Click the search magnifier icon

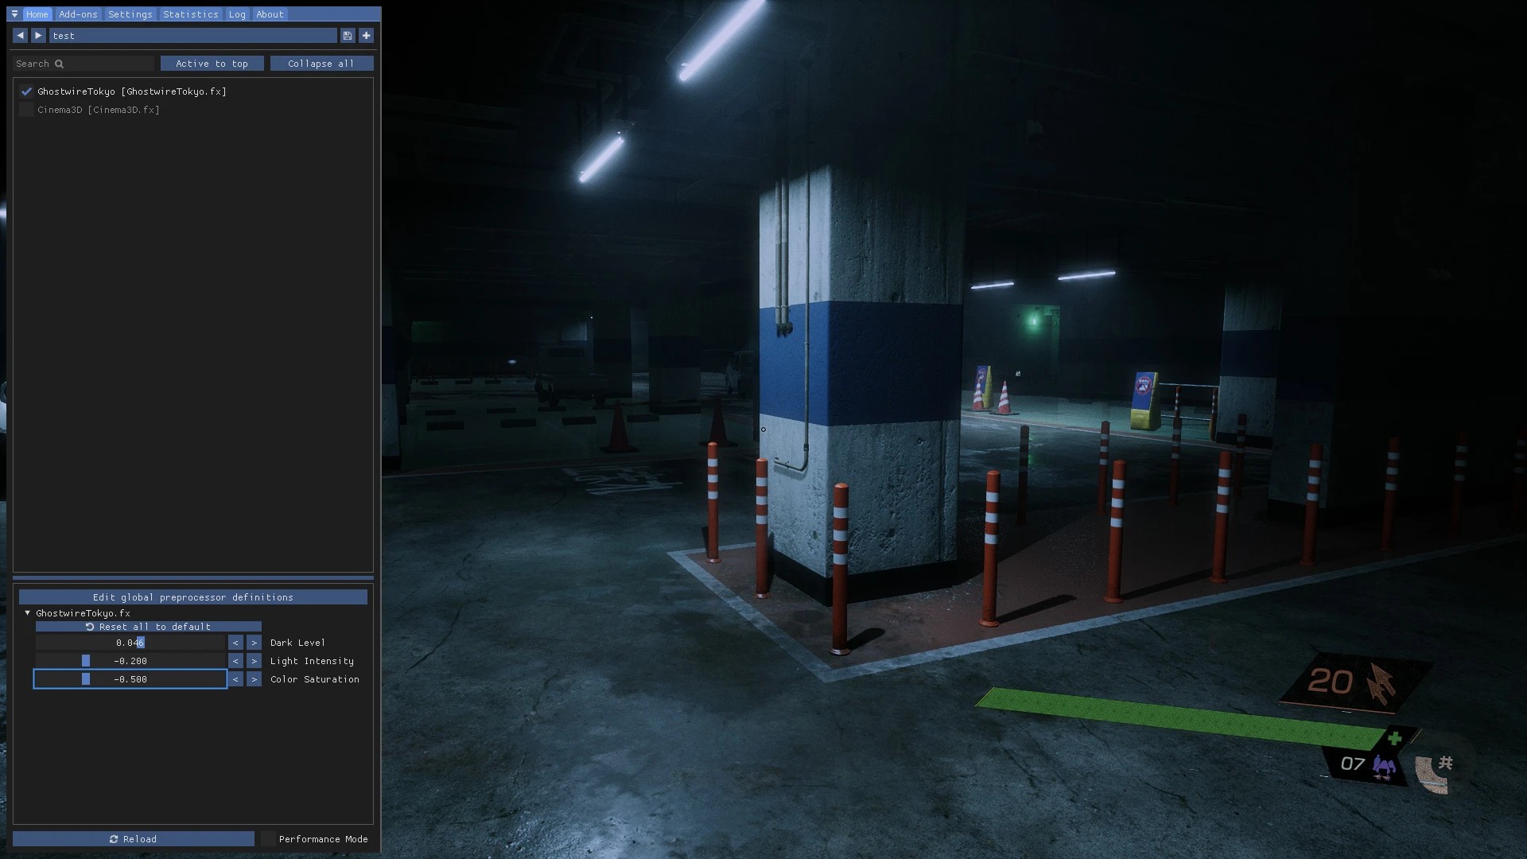(x=59, y=64)
